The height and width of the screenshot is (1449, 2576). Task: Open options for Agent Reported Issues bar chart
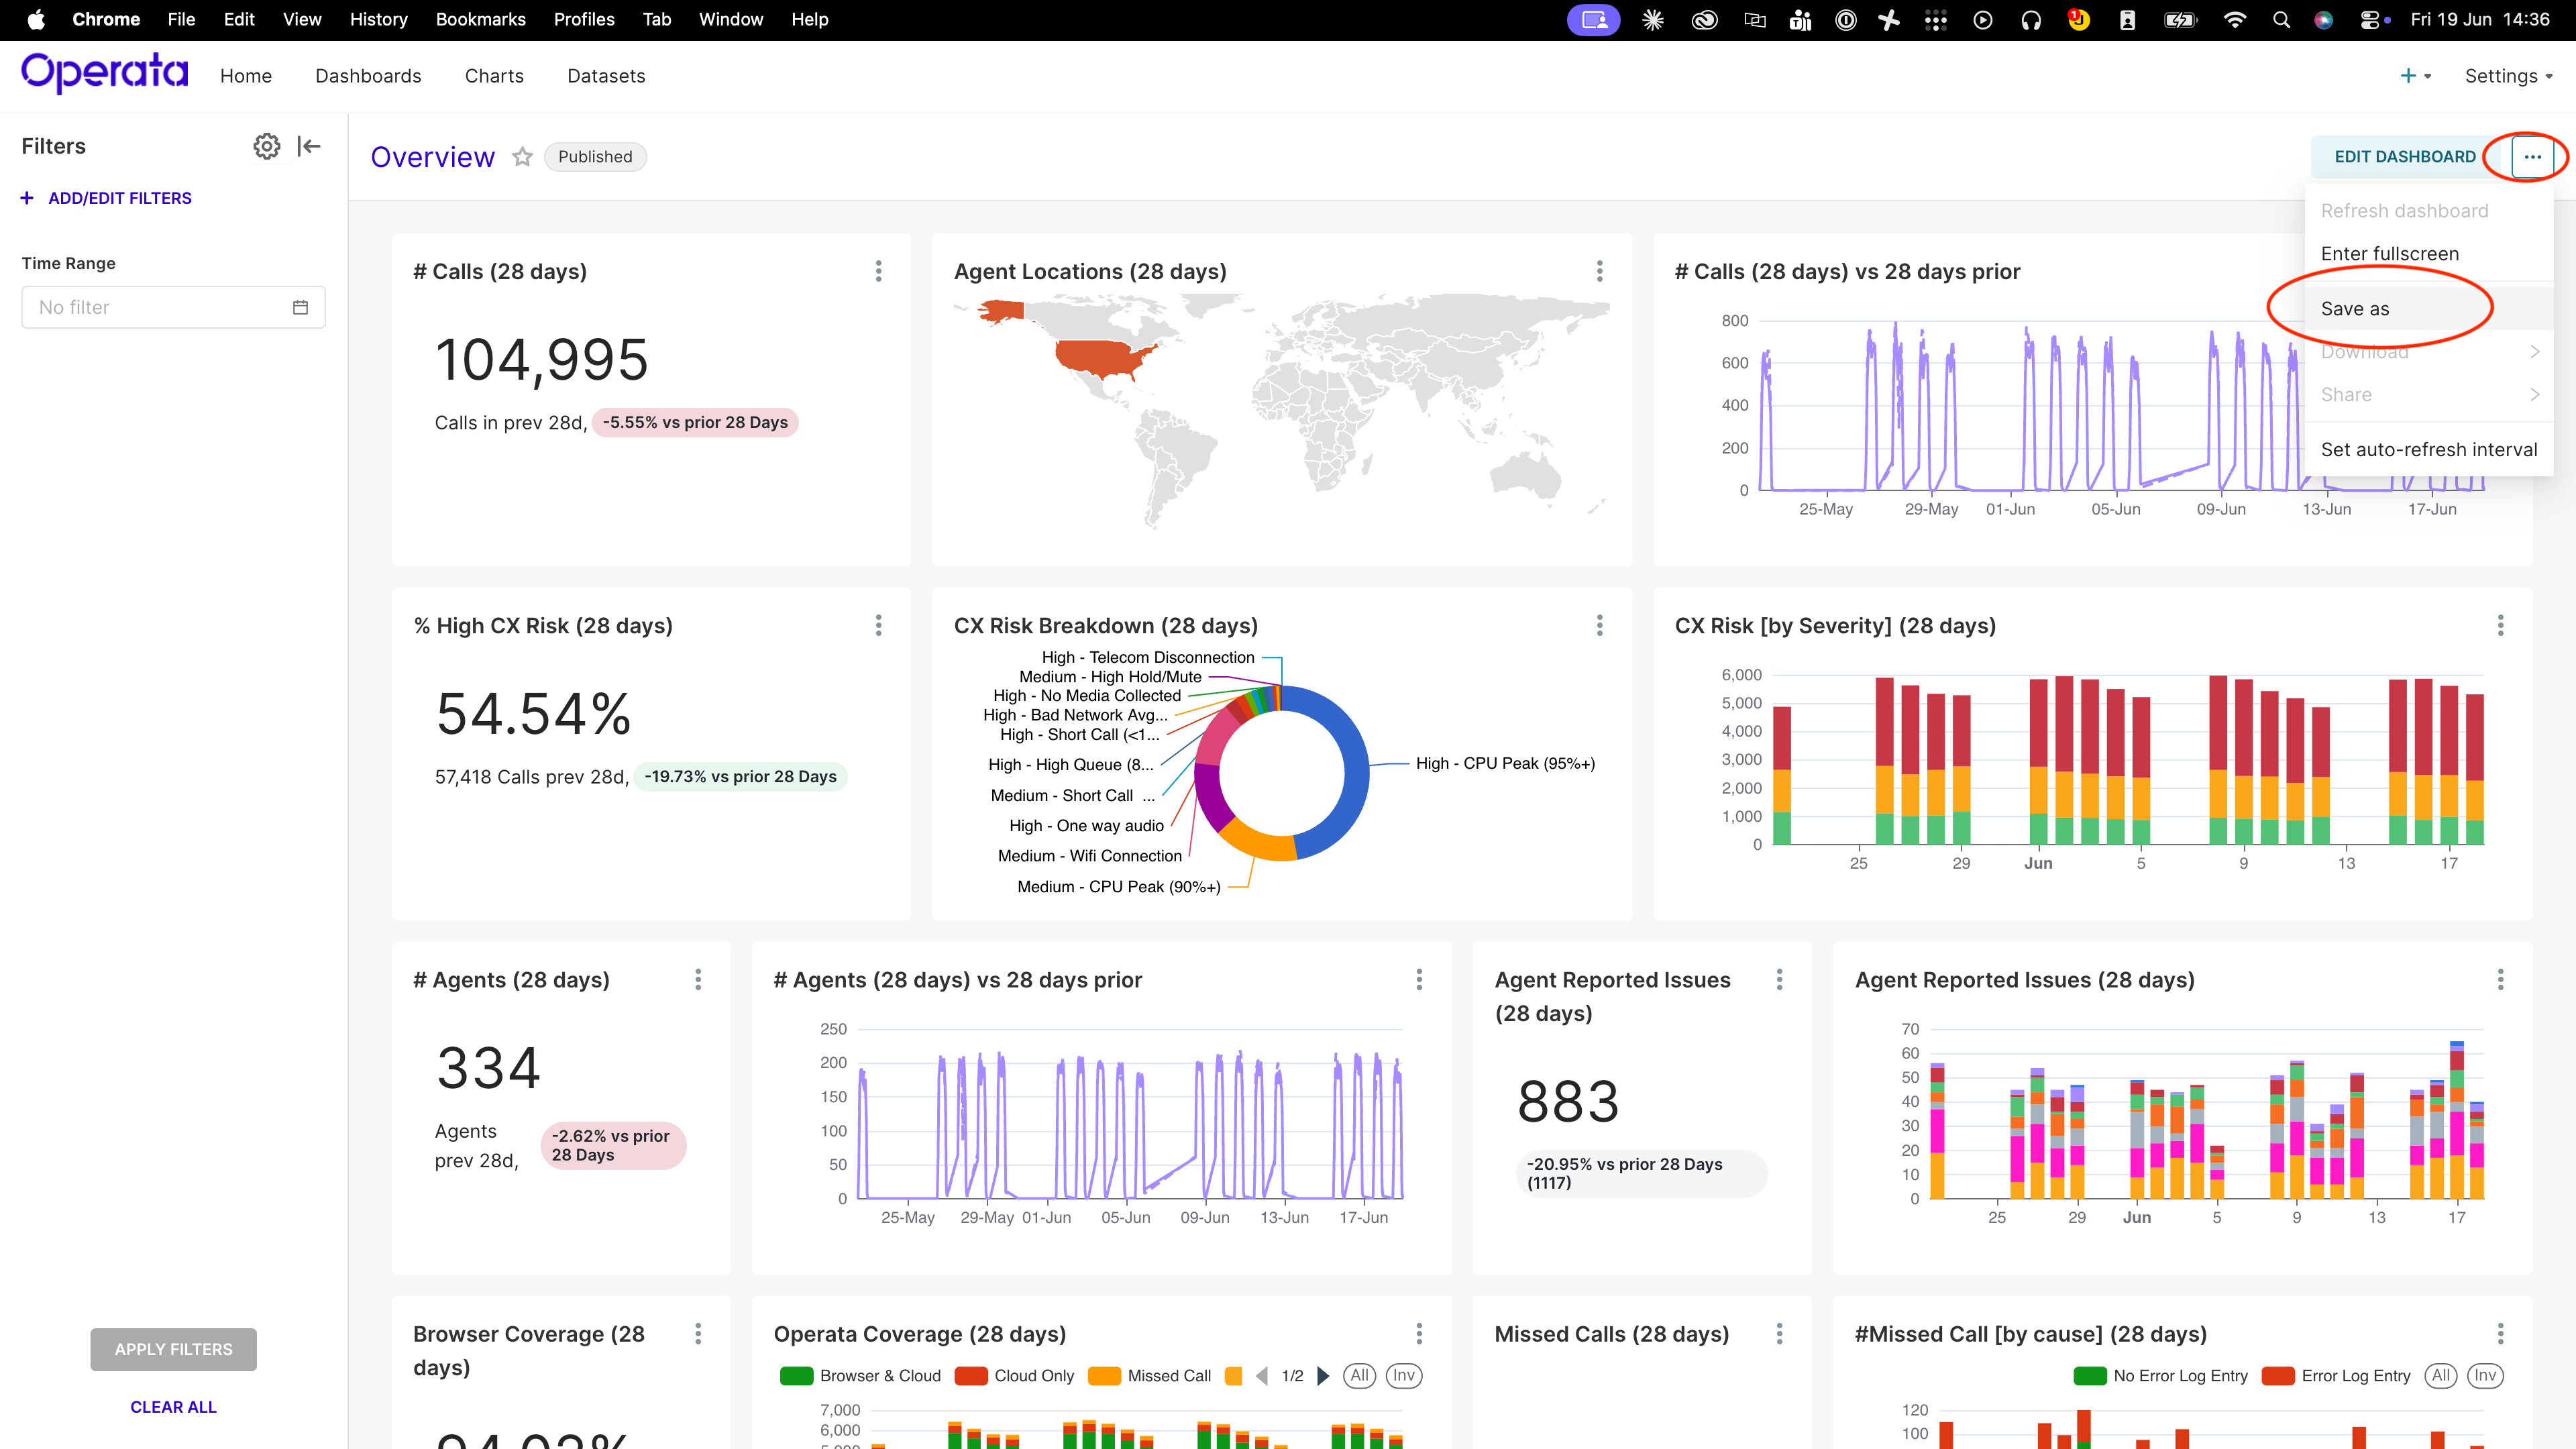pyautogui.click(x=2501, y=979)
